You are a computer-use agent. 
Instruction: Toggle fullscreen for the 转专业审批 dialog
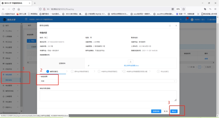(x=170, y=25)
